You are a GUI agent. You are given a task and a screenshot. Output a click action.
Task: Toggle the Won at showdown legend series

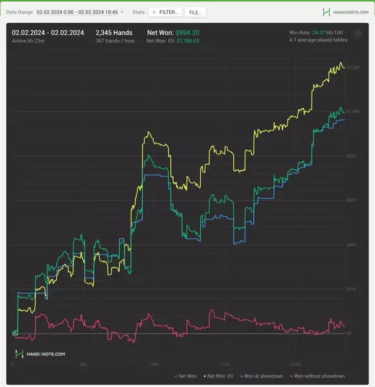(262, 376)
